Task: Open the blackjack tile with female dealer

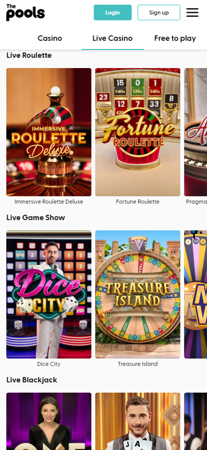Action: [49, 422]
